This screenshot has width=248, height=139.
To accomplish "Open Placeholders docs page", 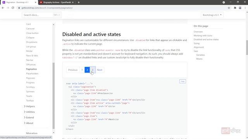I will tap(32, 73).
